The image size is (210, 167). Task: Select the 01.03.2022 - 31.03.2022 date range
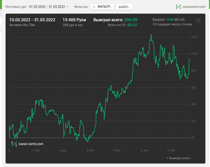click(x=47, y=7)
